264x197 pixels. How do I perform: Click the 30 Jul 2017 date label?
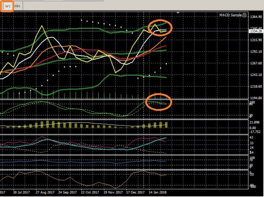(21, 192)
